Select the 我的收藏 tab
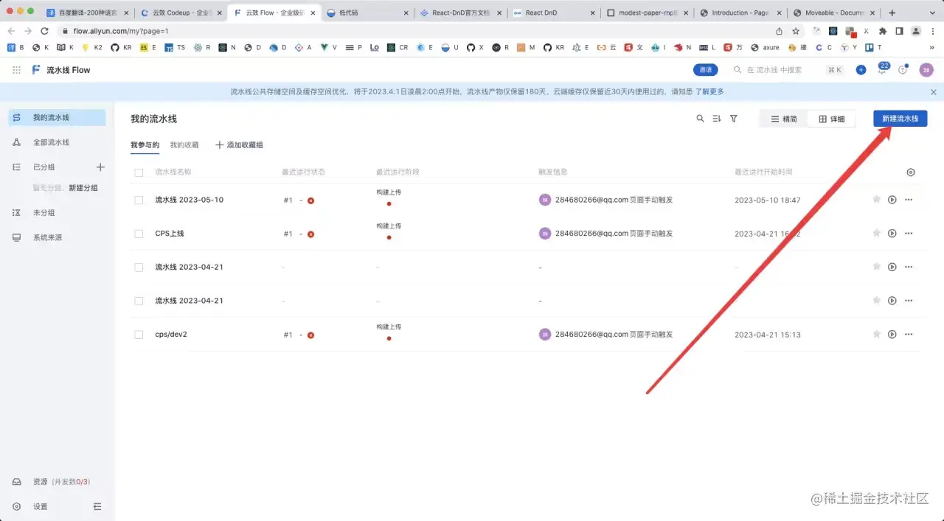944x521 pixels. (184, 145)
